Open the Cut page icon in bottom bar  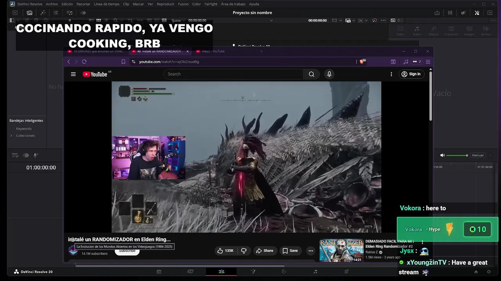click(x=190, y=272)
